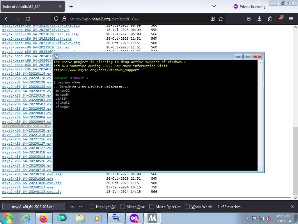Open the Firefox hamburger menu

291,19
